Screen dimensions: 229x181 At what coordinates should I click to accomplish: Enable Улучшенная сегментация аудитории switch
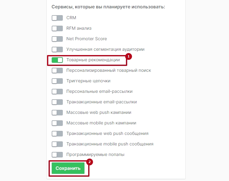point(57,50)
